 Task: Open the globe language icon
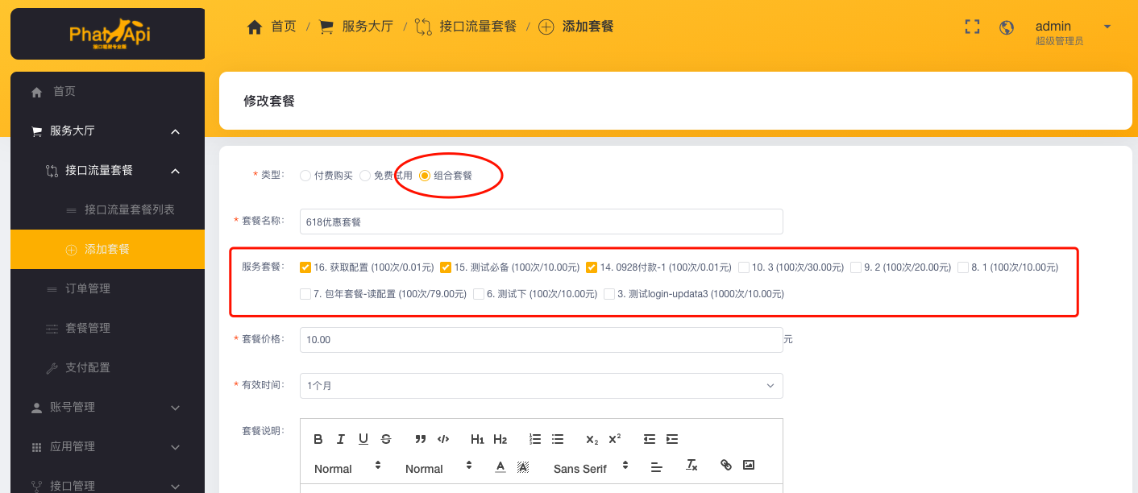(x=1006, y=27)
